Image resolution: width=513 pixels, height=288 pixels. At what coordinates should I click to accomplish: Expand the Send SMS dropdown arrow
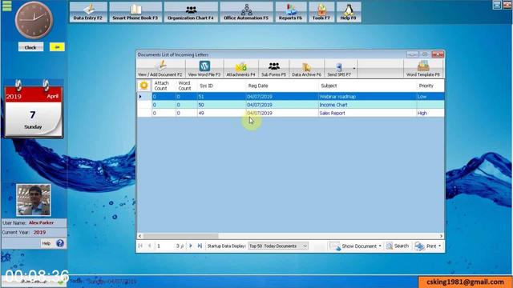tap(354, 69)
